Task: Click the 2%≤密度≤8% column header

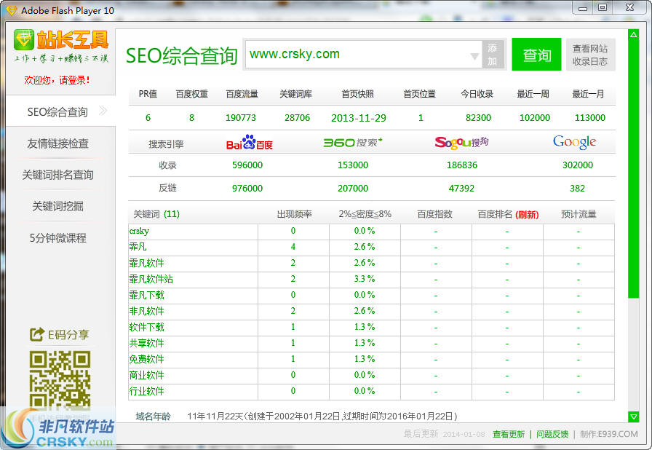Action: coord(365,214)
